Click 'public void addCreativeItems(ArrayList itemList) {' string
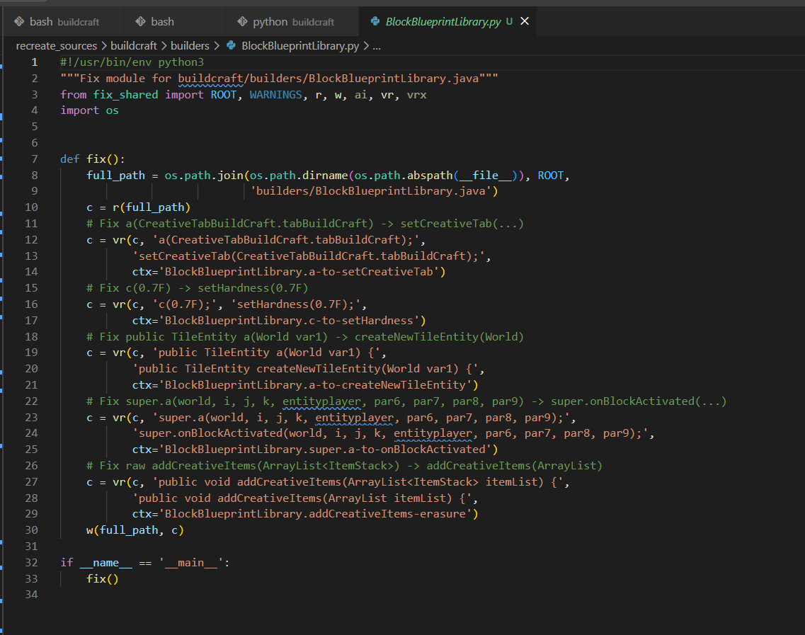 302,498
